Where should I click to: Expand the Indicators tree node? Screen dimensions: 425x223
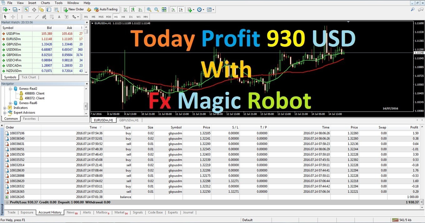point(5,108)
